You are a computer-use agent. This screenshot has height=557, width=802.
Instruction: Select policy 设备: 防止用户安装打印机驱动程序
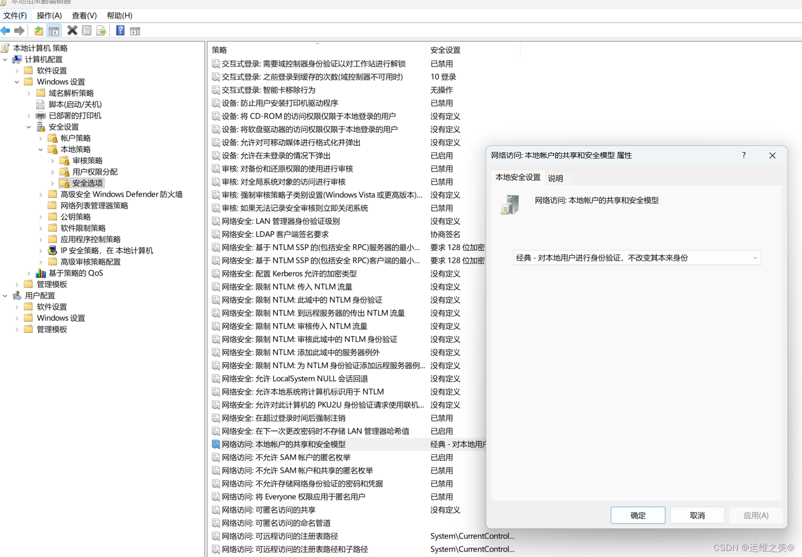[280, 103]
